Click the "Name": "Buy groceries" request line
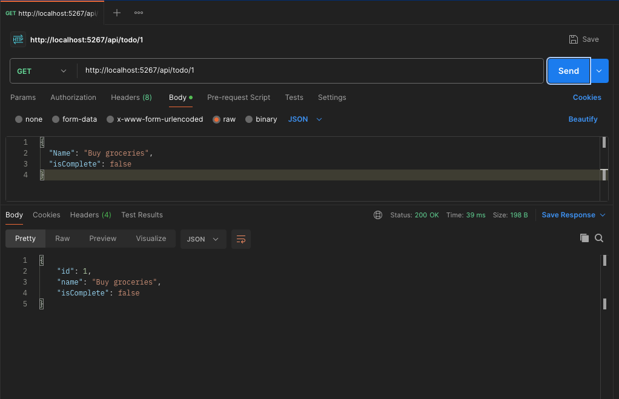The image size is (619, 399). tap(101, 153)
